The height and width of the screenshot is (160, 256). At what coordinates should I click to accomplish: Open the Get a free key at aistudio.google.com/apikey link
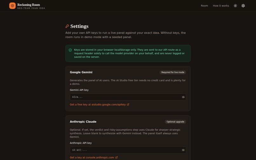[x=99, y=104]
